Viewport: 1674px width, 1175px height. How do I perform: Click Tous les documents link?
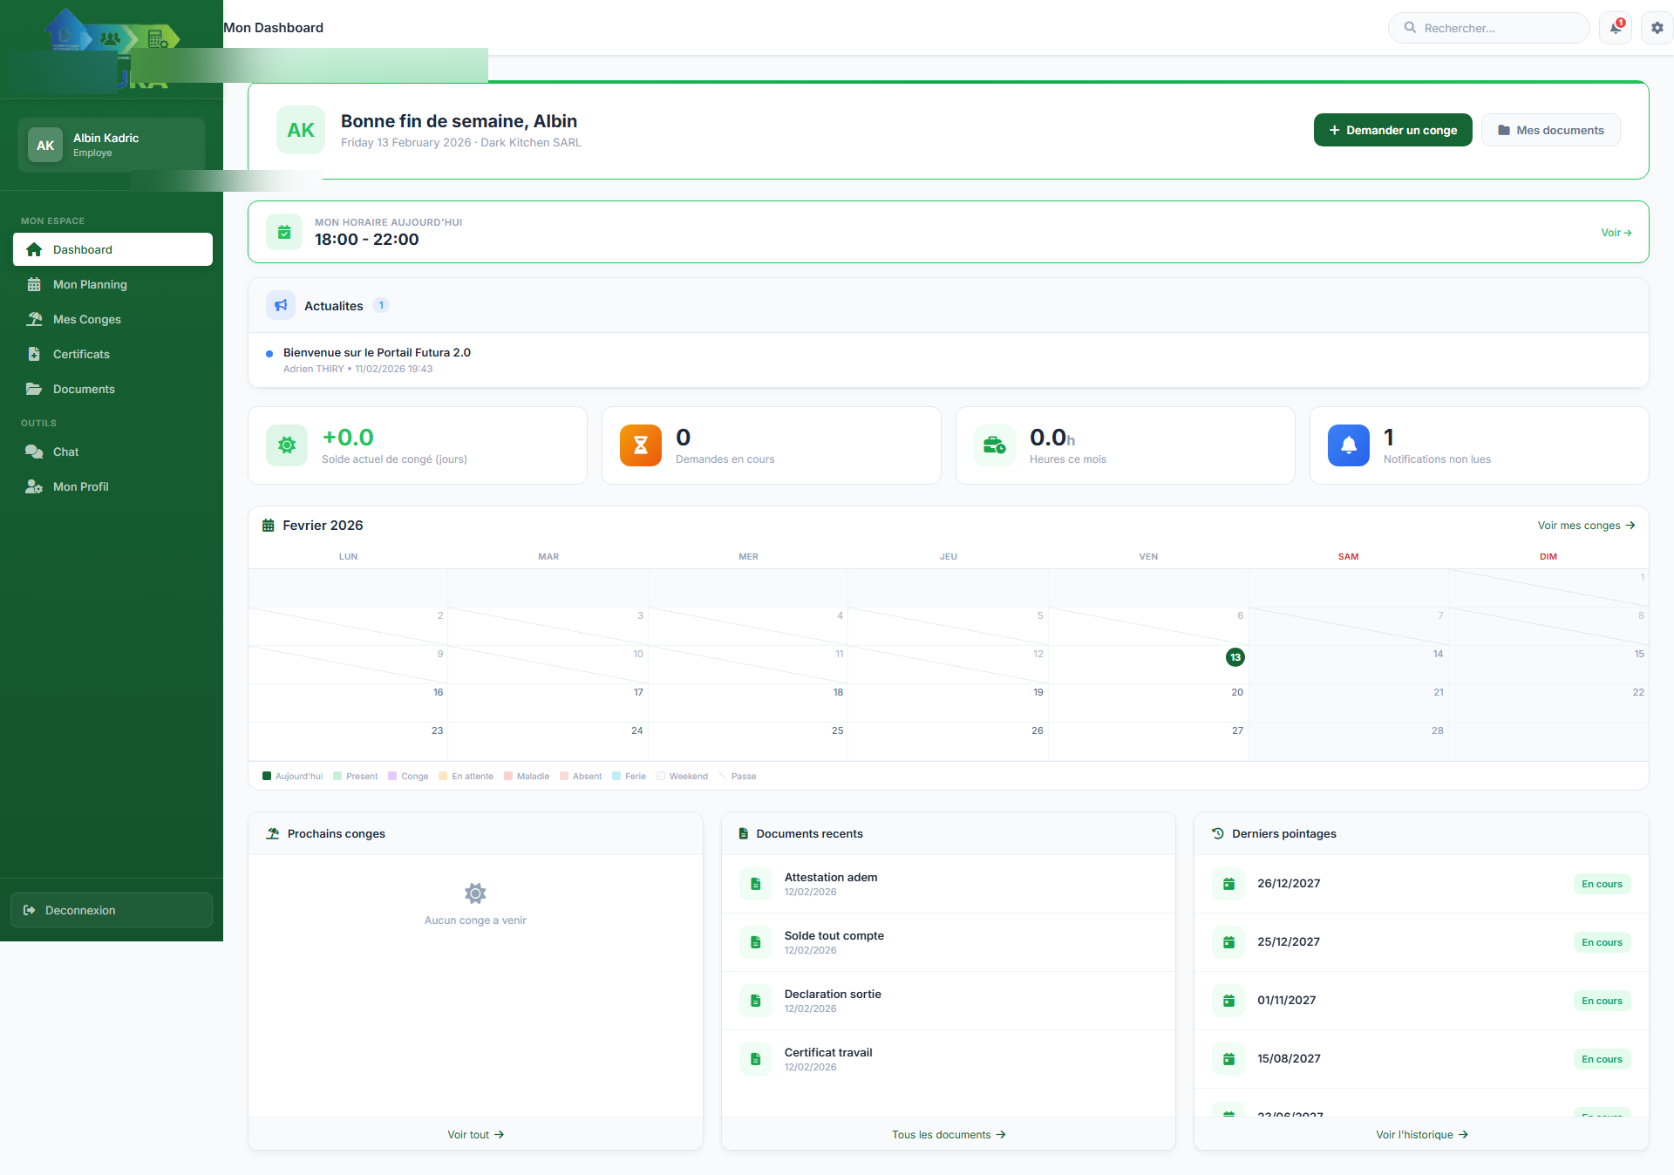948,1134
